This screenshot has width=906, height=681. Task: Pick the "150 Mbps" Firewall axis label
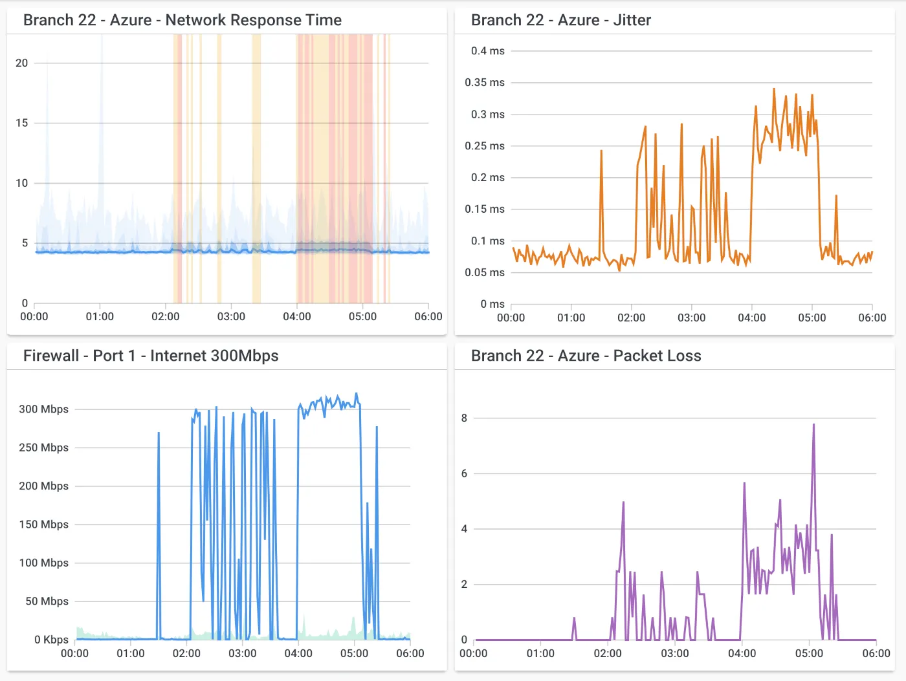click(x=44, y=524)
